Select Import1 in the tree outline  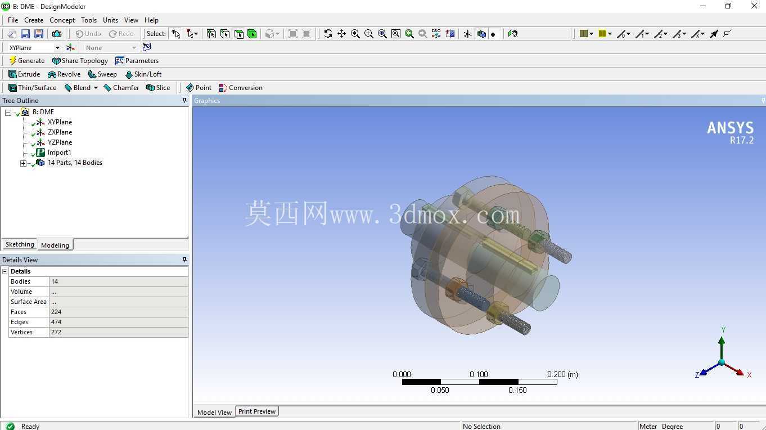click(59, 153)
